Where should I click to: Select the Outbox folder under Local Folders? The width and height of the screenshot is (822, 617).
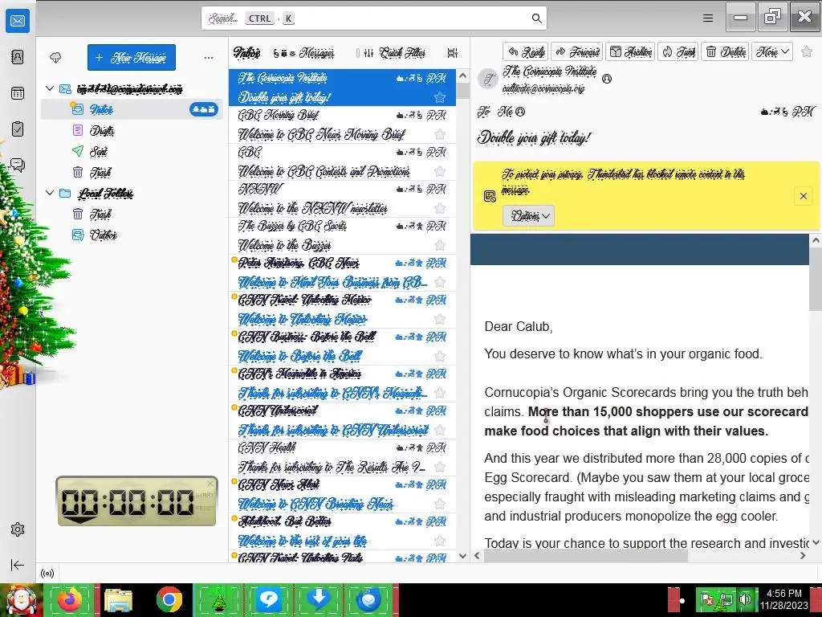click(x=132, y=235)
